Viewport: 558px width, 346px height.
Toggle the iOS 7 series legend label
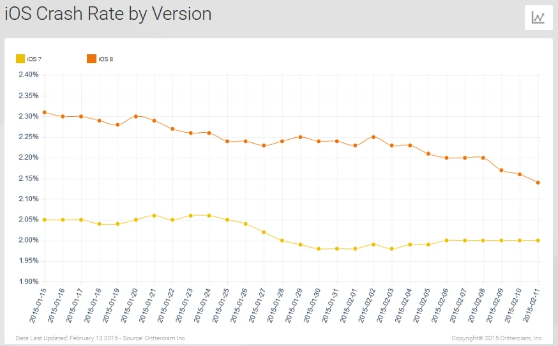34,59
